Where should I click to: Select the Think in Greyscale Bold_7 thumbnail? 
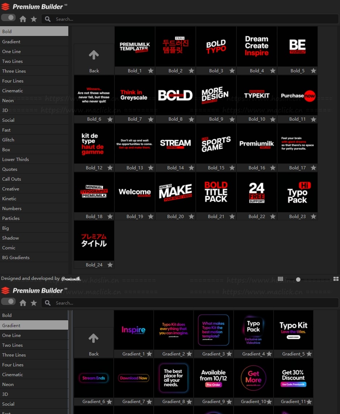point(135,95)
